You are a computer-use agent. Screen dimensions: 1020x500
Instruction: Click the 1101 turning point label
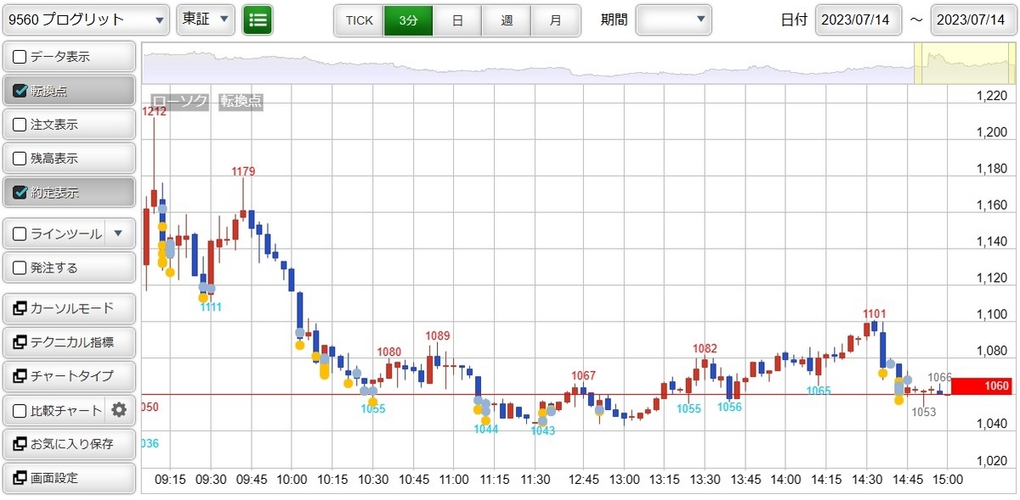tap(875, 313)
